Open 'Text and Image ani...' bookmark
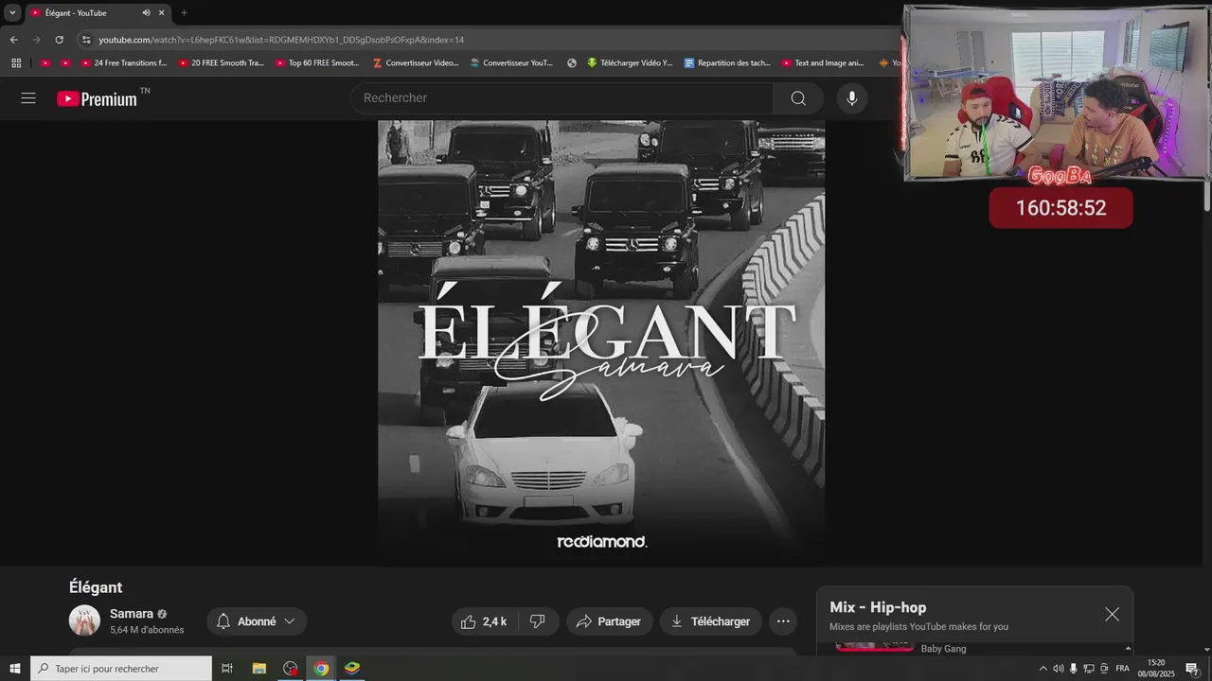This screenshot has width=1212, height=681. point(823,63)
